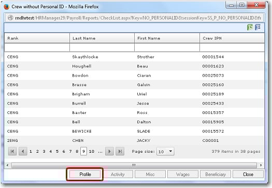This screenshot has height=188, width=272.
Task: Select page 3 in the pager
Action: click(44, 151)
